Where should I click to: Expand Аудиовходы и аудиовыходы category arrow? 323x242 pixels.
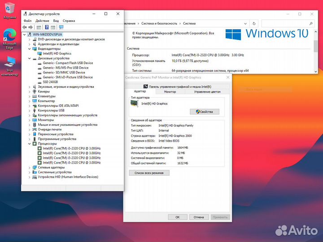click(30, 44)
